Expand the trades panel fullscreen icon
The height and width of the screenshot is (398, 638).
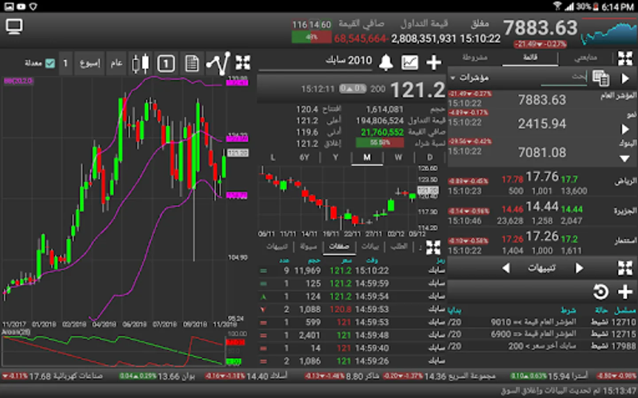[x=433, y=247]
